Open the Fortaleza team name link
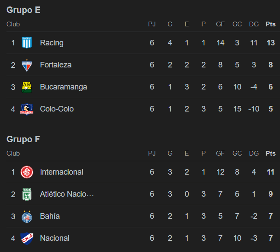The image size is (280, 252). pyautogui.click(x=56, y=65)
